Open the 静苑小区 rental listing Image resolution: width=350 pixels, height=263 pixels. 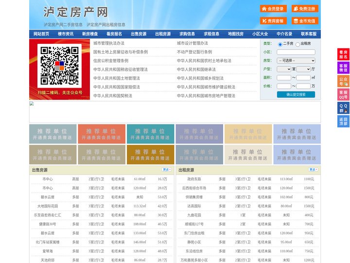pos(194,242)
